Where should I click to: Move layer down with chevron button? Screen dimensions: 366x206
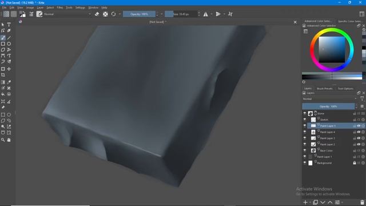(323, 202)
